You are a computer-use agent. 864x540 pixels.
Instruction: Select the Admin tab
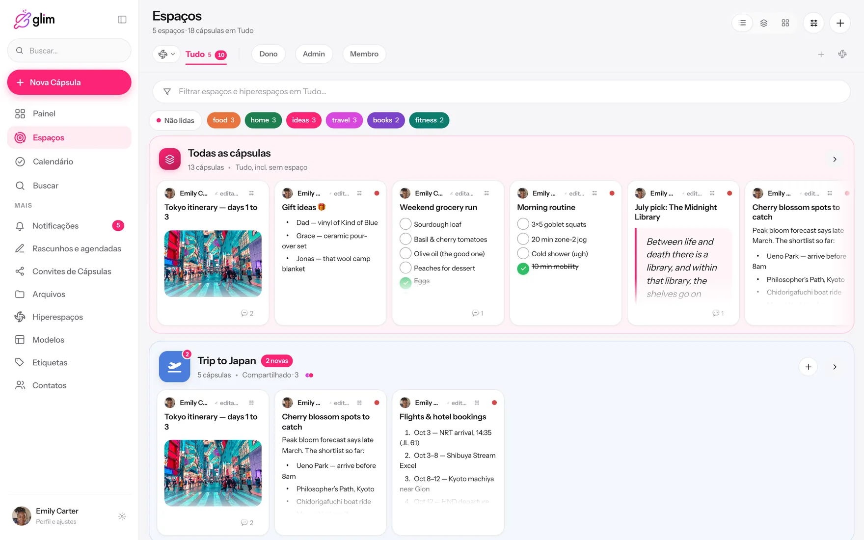click(314, 54)
